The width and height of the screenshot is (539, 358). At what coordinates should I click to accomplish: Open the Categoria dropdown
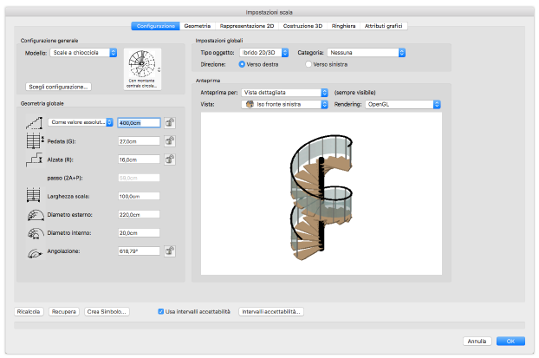[x=367, y=53]
